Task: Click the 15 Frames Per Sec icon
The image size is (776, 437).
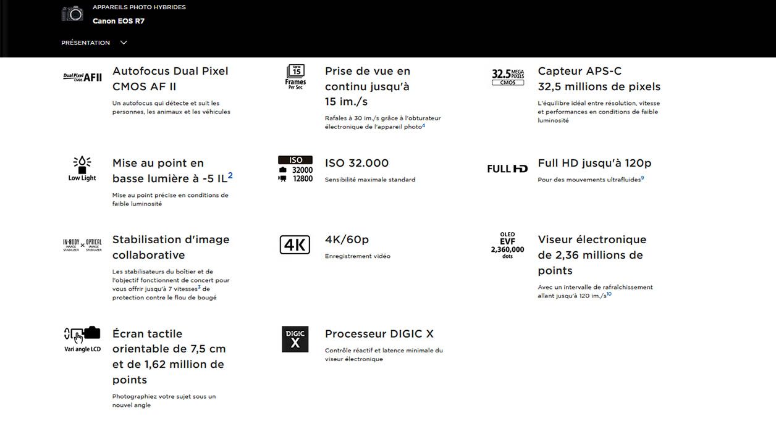Action: [x=295, y=77]
